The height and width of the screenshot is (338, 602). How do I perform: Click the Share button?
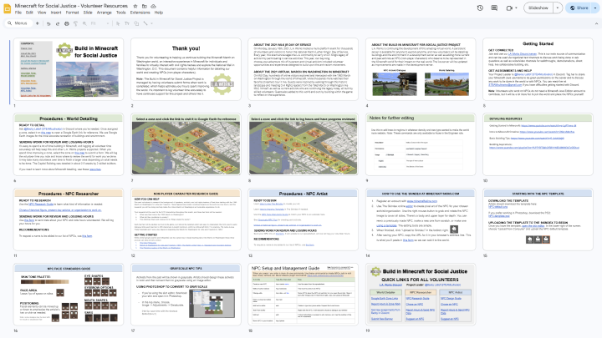click(579, 8)
